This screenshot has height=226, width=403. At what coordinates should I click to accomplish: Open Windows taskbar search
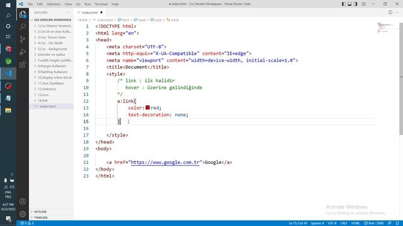coord(8,16)
